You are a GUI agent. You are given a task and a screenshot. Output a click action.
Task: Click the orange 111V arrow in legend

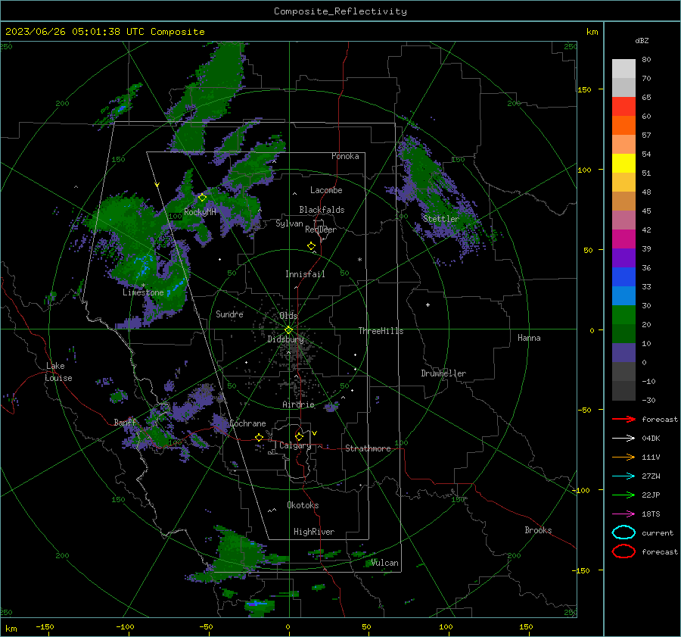click(x=623, y=457)
